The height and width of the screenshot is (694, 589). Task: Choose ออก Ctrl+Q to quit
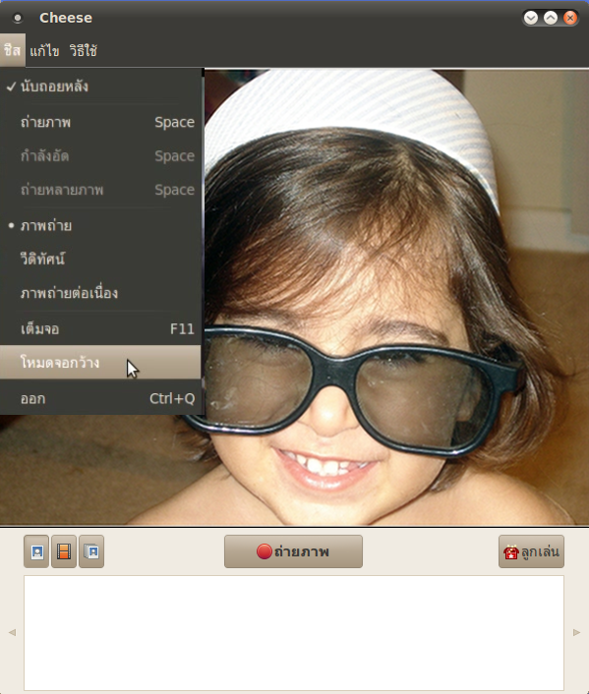100,398
